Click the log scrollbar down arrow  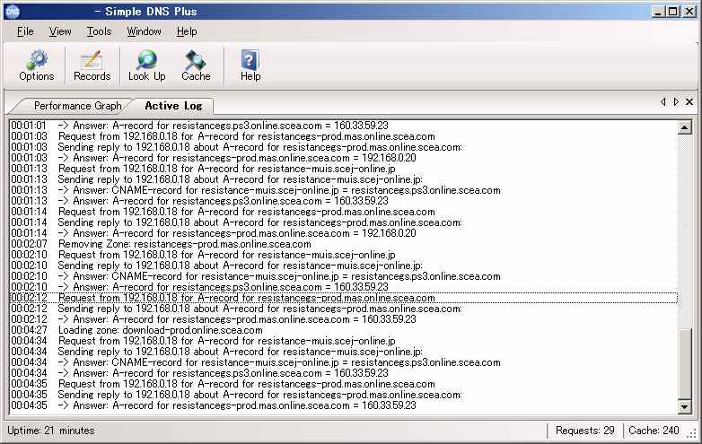tap(685, 406)
